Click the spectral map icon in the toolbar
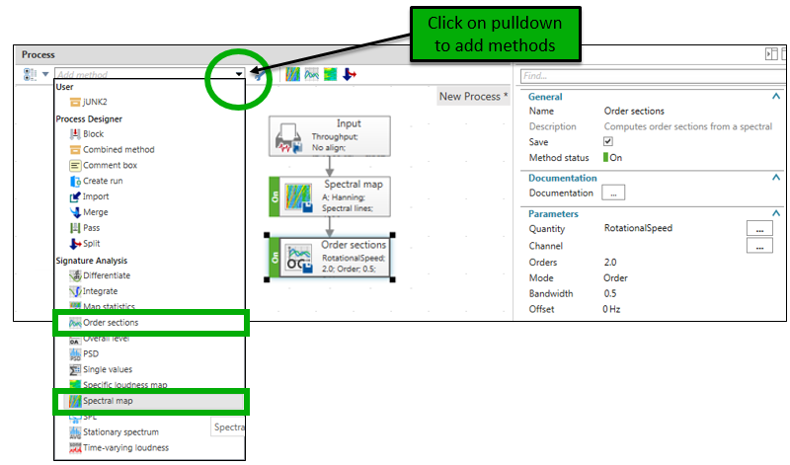This screenshot has width=790, height=465. point(293,74)
